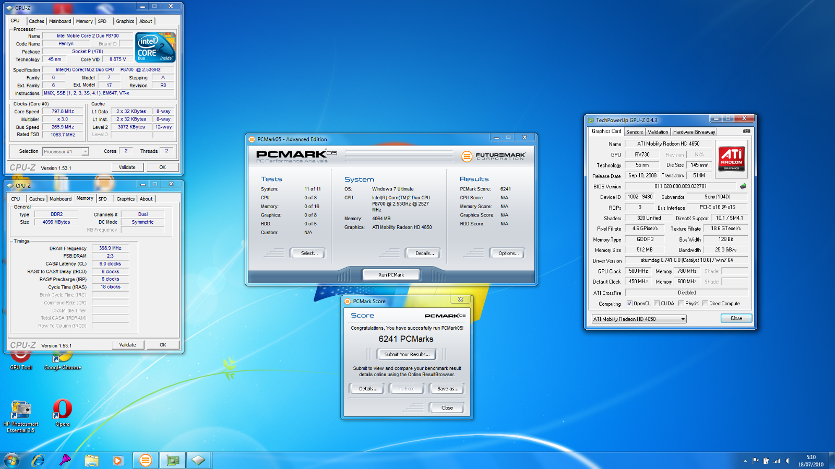Open CPU tab in the lower CPU-Z window
This screenshot has height=469, width=835.
tap(16, 199)
